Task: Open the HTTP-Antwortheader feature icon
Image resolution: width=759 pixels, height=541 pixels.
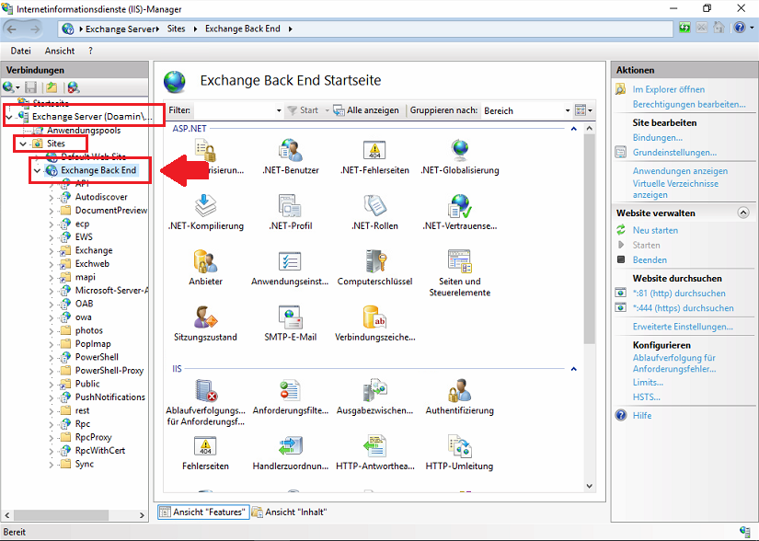Action: (374, 446)
